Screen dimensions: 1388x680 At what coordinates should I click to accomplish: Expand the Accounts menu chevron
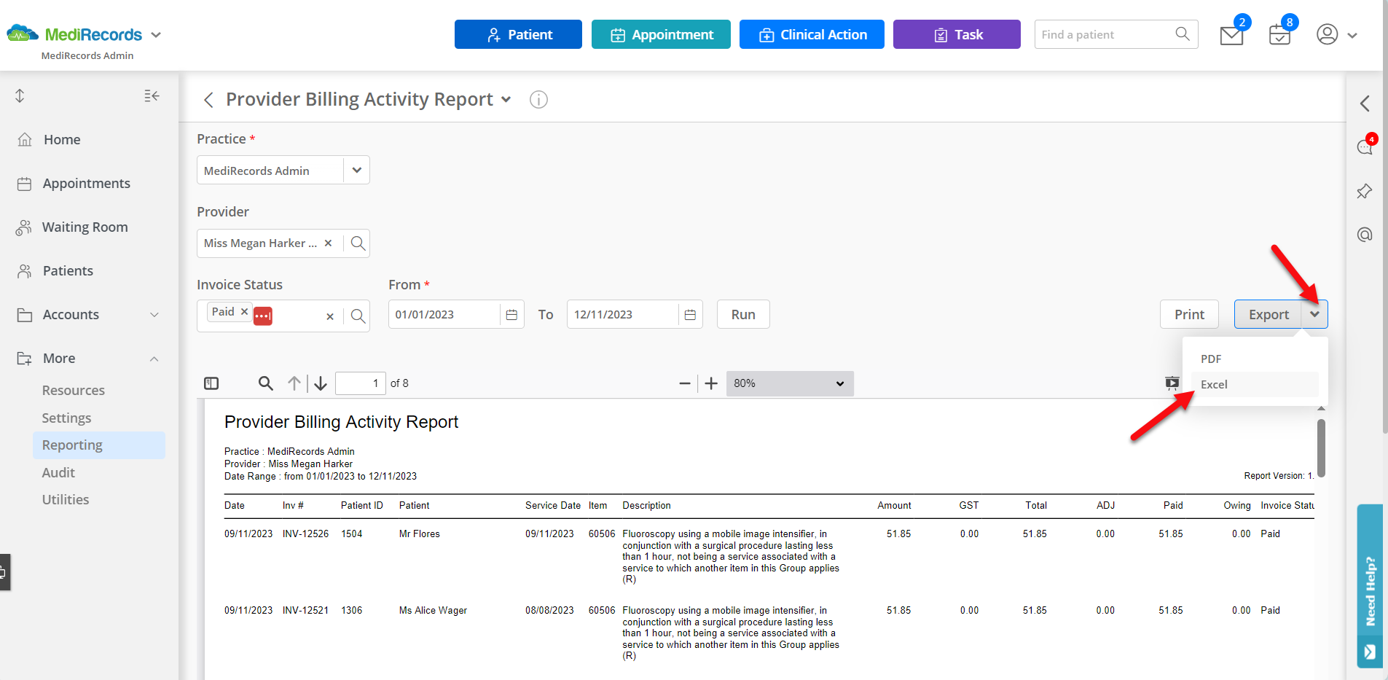tap(154, 315)
